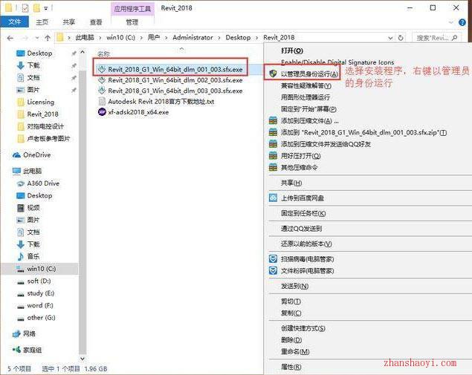Choose 属性(R) in context menu
This screenshot has width=472, height=375.
tap(291, 367)
